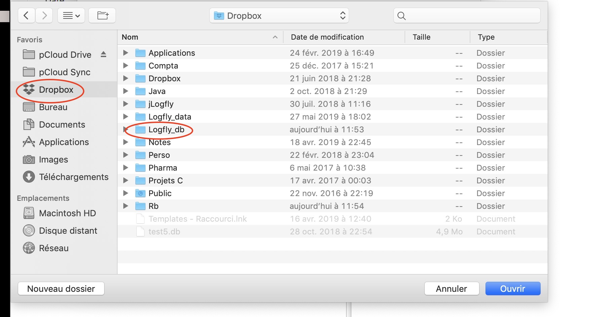This screenshot has width=590, height=317.
Task: Open the list view options dropdown
Action: point(71,15)
